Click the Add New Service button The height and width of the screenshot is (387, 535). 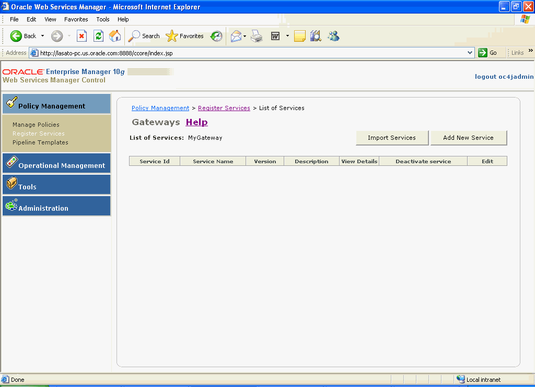[469, 138]
